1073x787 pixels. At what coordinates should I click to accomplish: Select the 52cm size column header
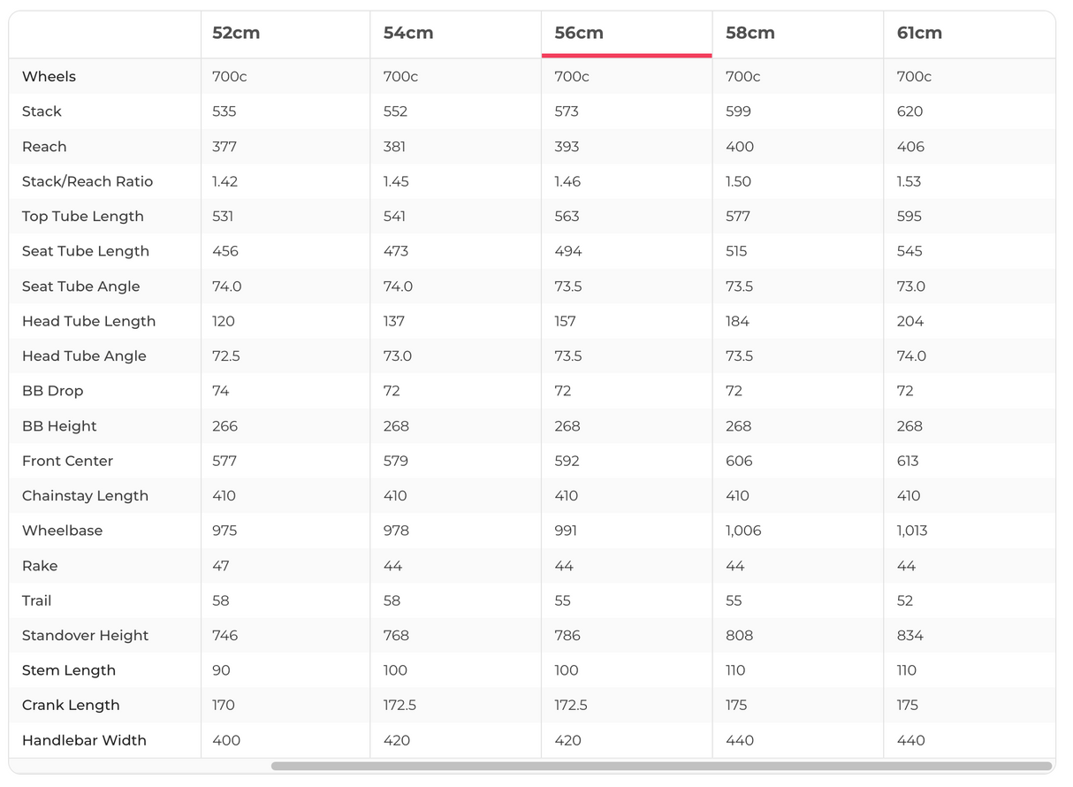point(236,34)
